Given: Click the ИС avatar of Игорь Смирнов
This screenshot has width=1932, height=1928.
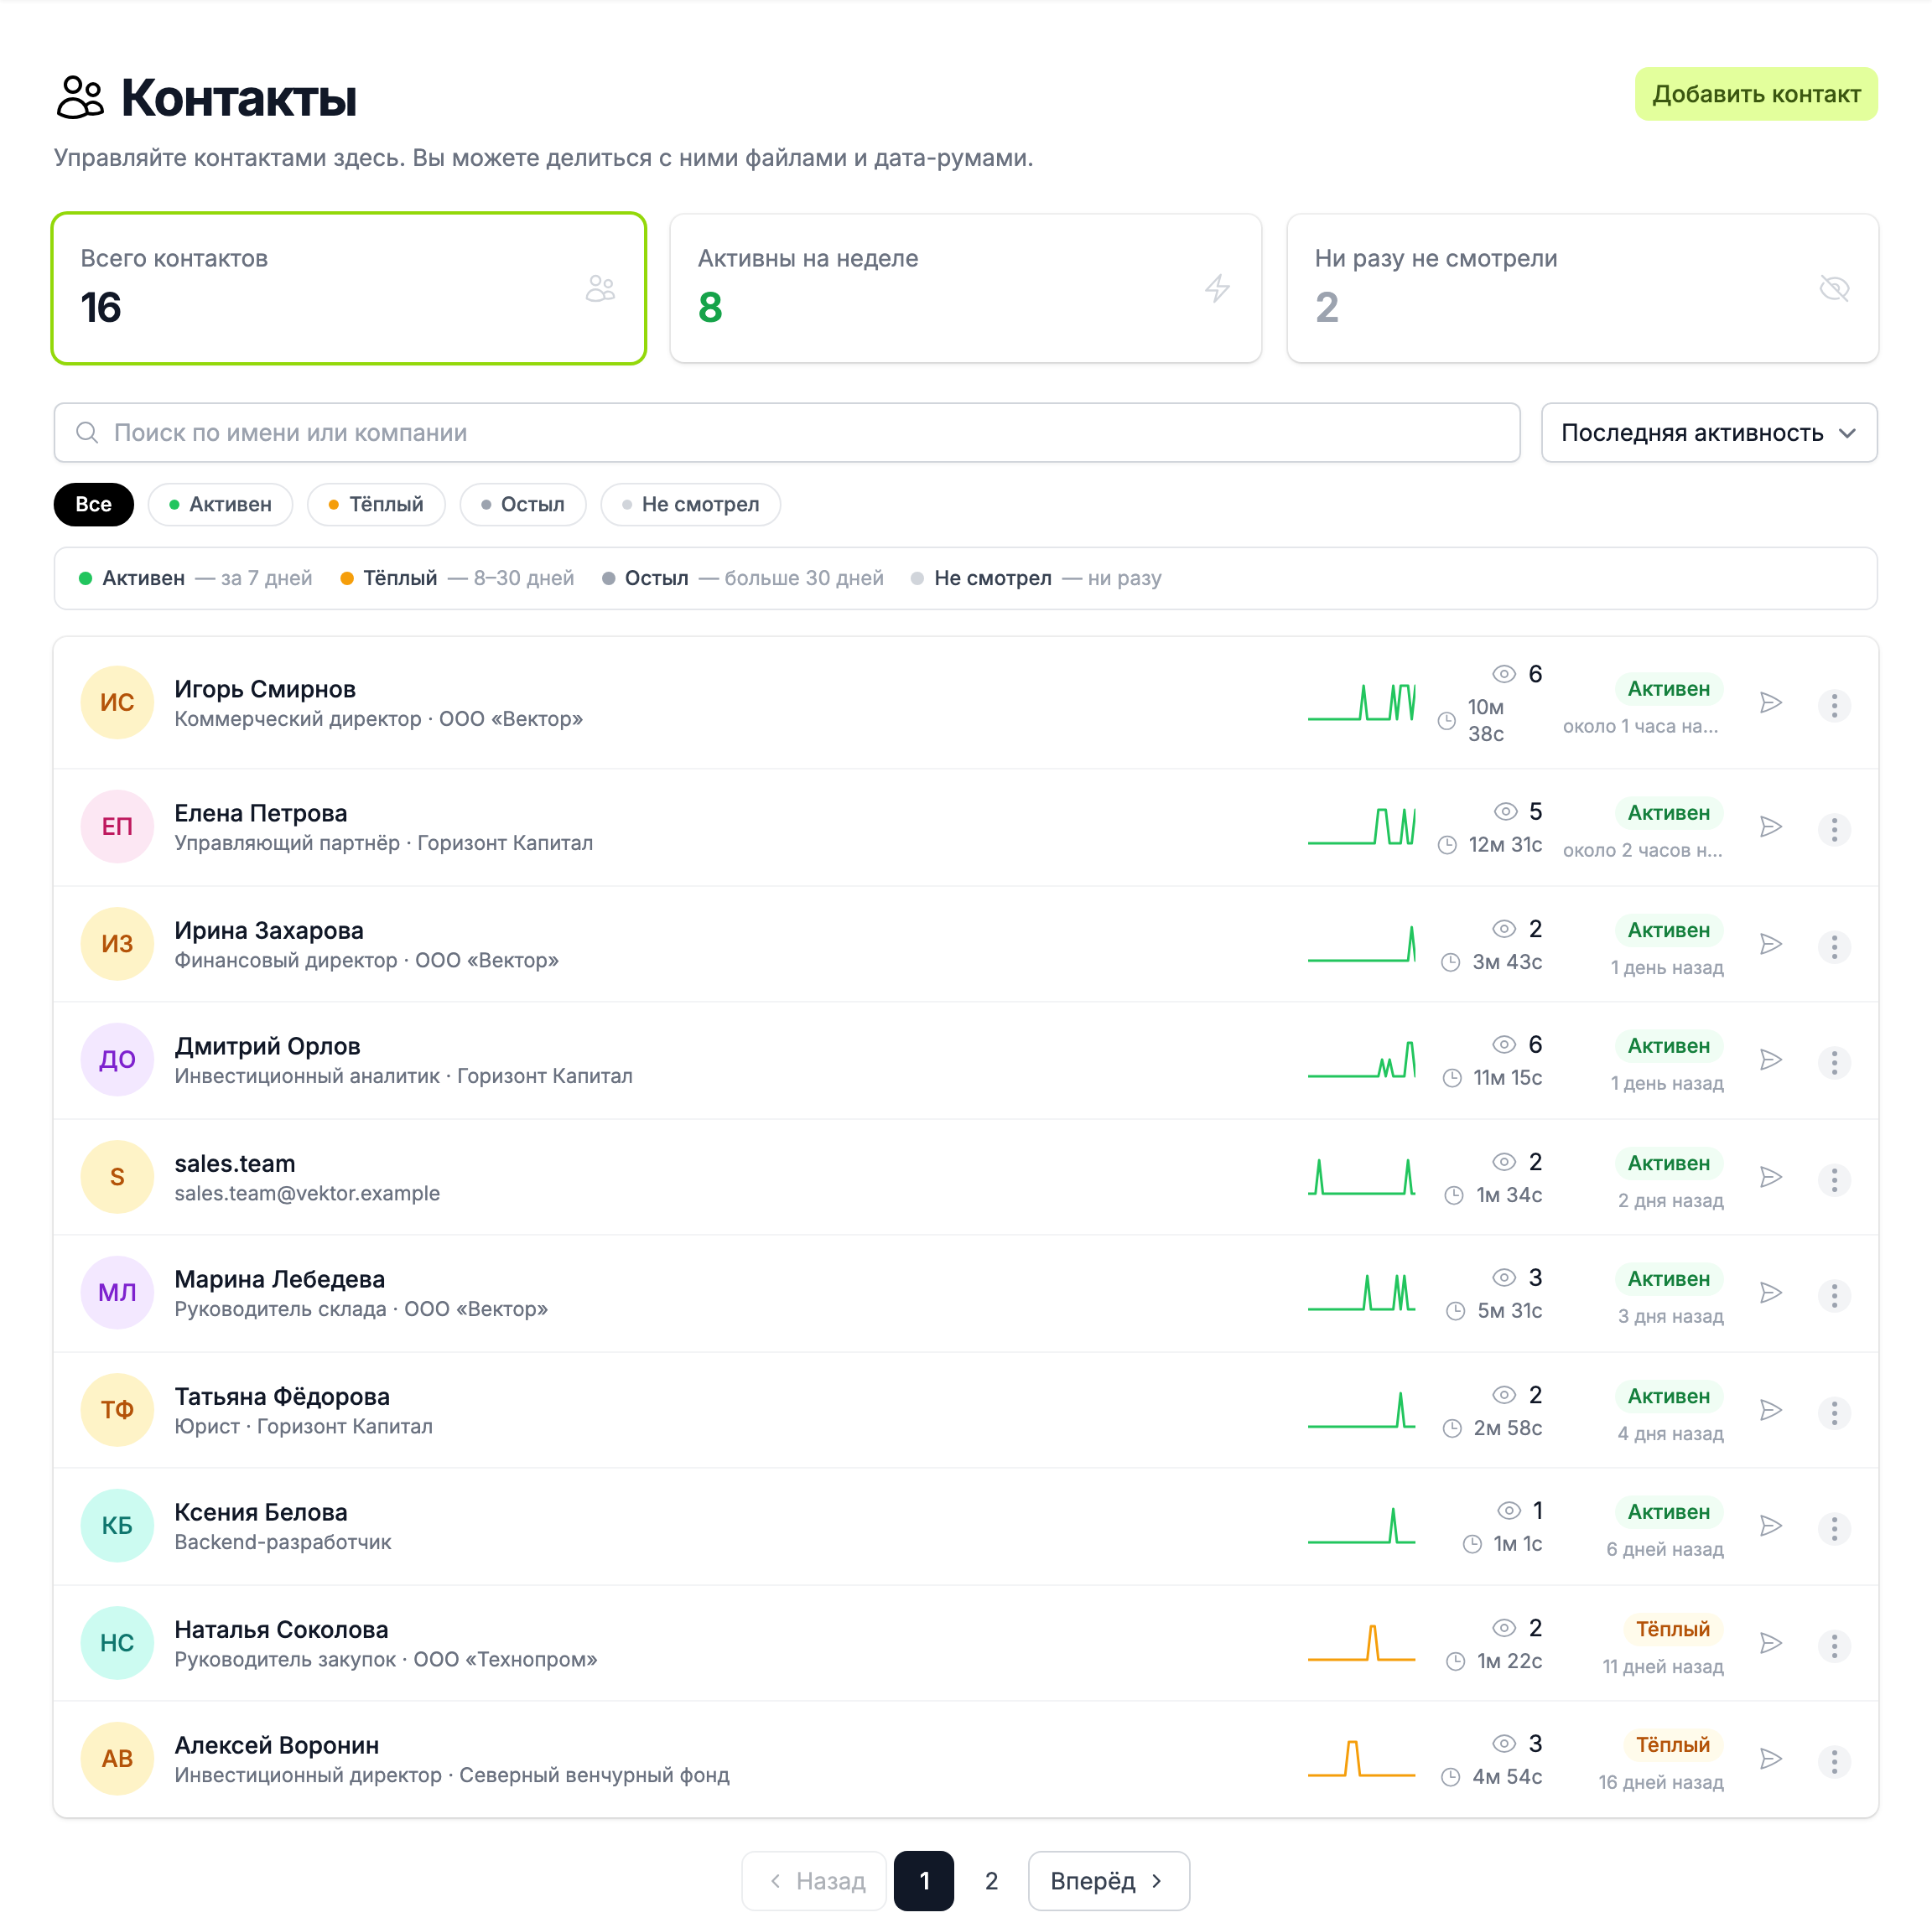Looking at the screenshot, I should [x=117, y=702].
